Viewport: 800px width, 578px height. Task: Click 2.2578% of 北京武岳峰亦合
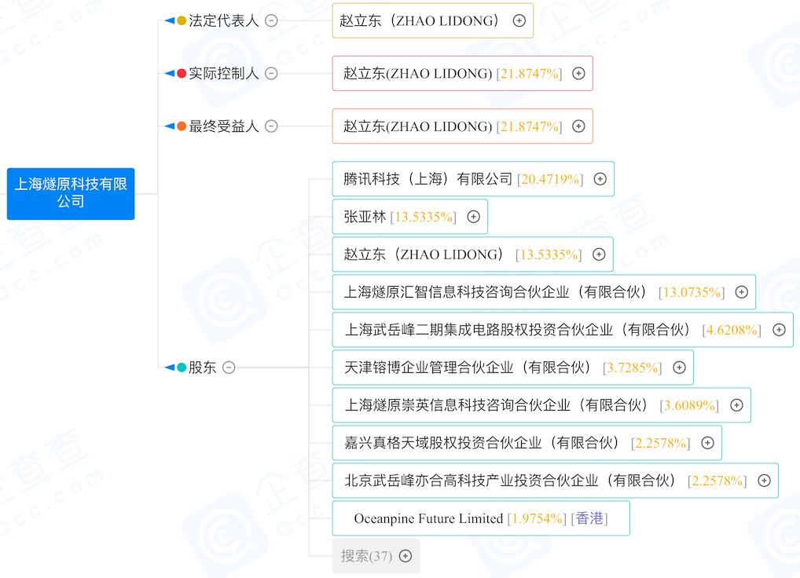pyautogui.click(x=717, y=481)
